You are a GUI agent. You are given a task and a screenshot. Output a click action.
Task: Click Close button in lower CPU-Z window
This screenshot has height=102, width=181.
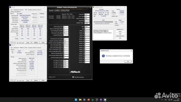click(x=43, y=80)
